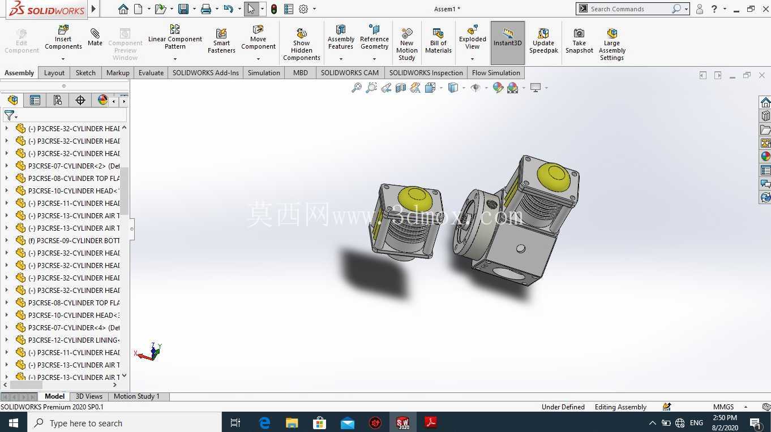Screen dimensions: 771x432
Task: Toggle the Instant3D button
Action: click(508, 42)
